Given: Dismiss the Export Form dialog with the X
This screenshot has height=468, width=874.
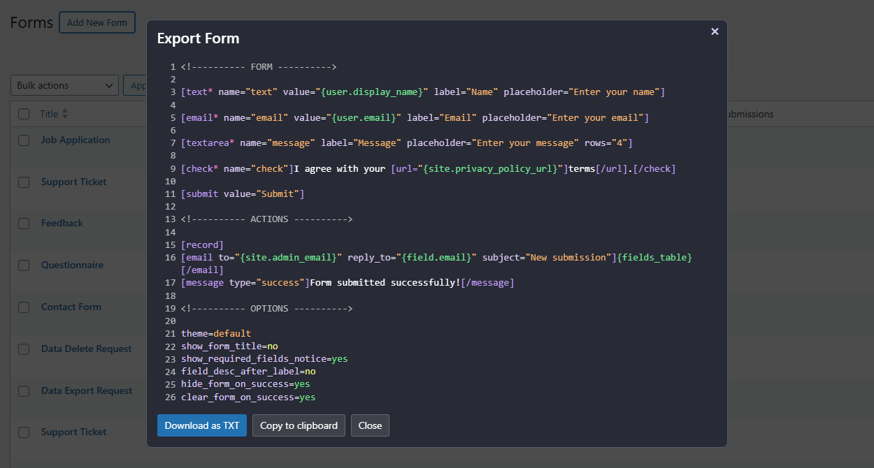Looking at the screenshot, I should pos(715,31).
